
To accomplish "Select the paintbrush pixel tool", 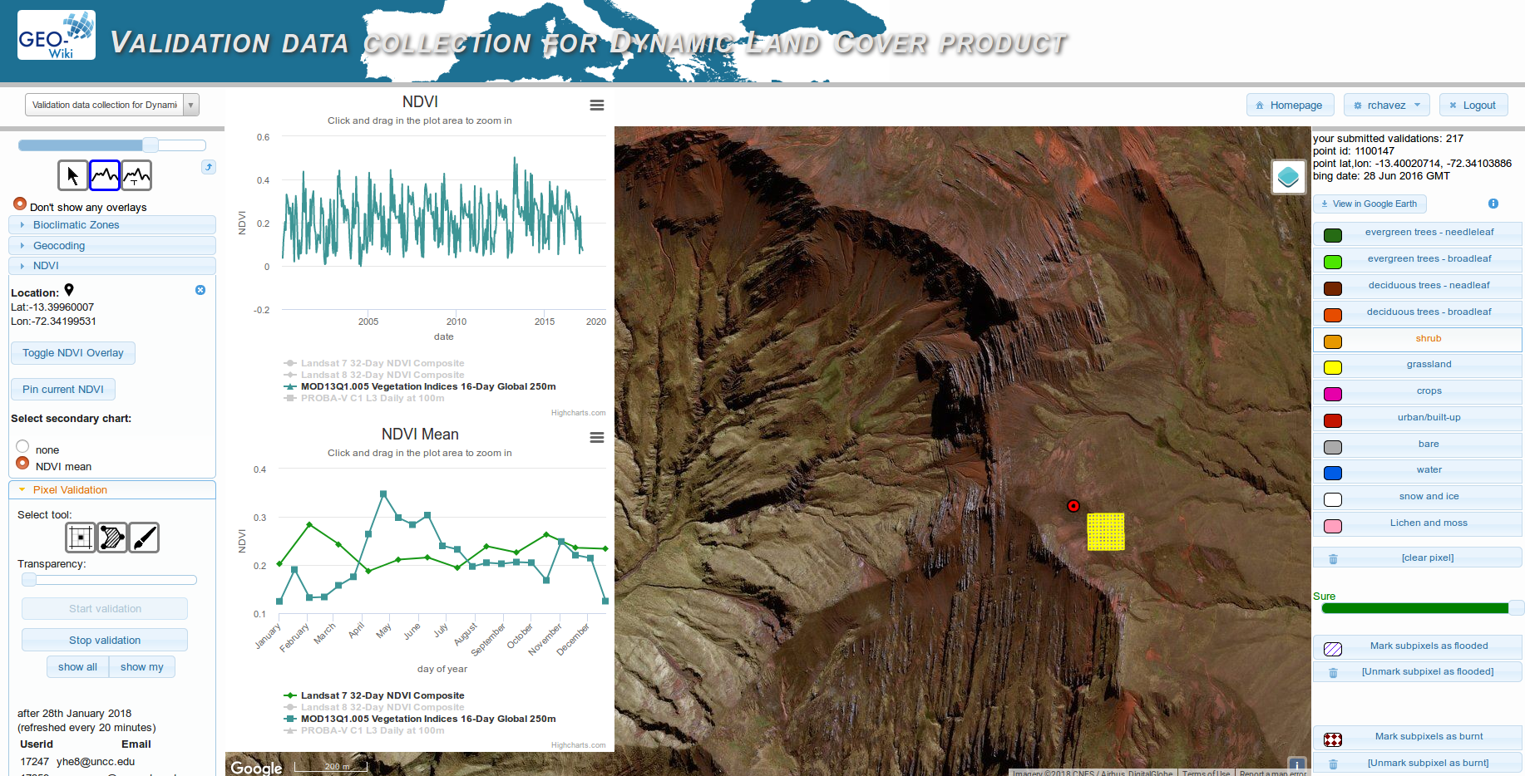I will (144, 538).
